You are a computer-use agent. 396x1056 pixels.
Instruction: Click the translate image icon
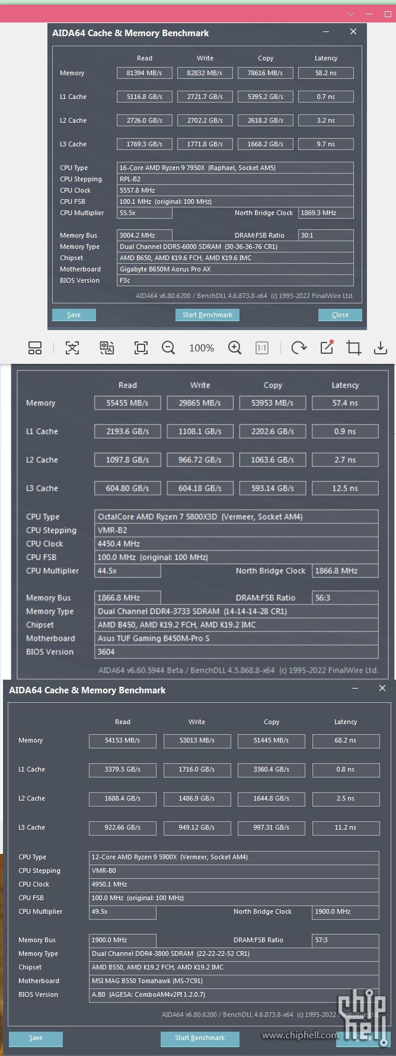(x=107, y=348)
